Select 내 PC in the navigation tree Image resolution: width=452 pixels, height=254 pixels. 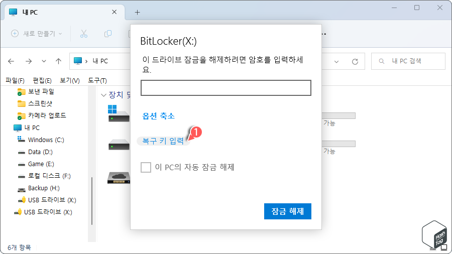tap(32, 128)
